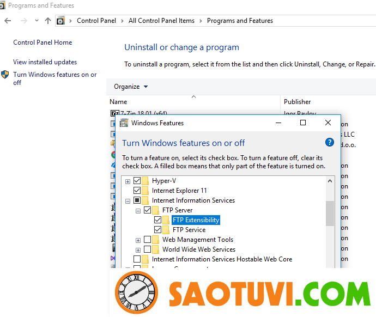
Task: Click Web Management Tools folder icon
Action: (155, 240)
